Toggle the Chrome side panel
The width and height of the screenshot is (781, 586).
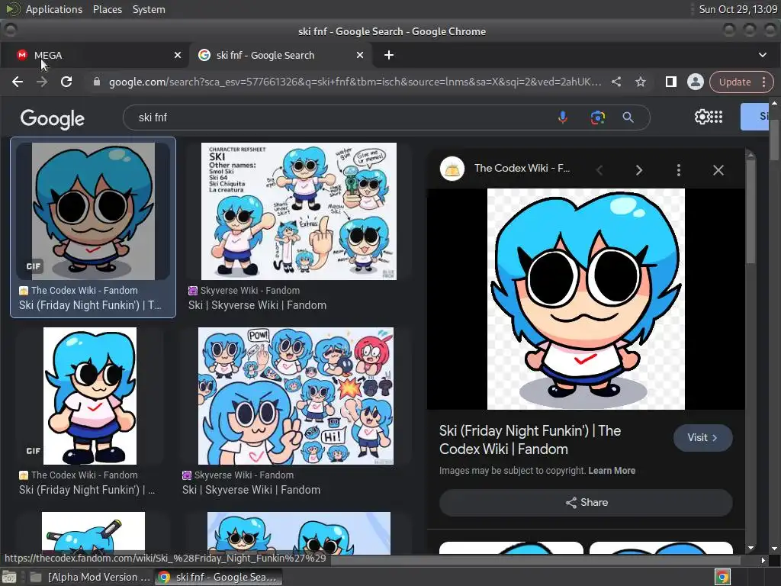(x=671, y=82)
